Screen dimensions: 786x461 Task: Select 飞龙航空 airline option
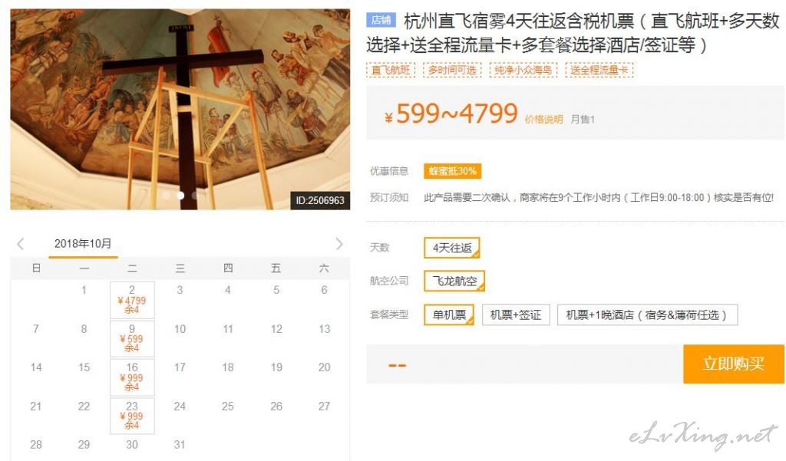(454, 281)
